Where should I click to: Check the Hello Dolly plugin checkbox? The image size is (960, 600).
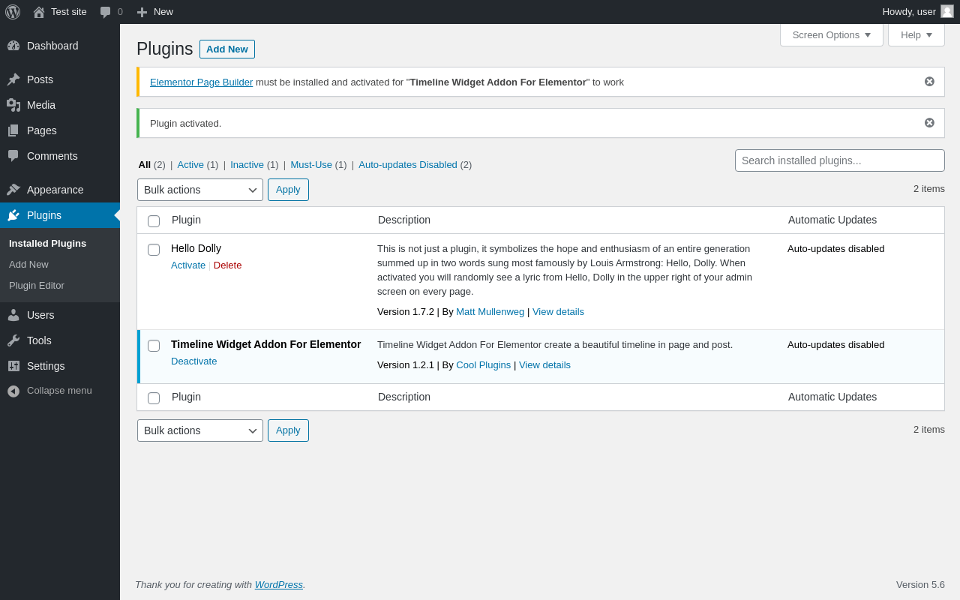pyautogui.click(x=154, y=250)
